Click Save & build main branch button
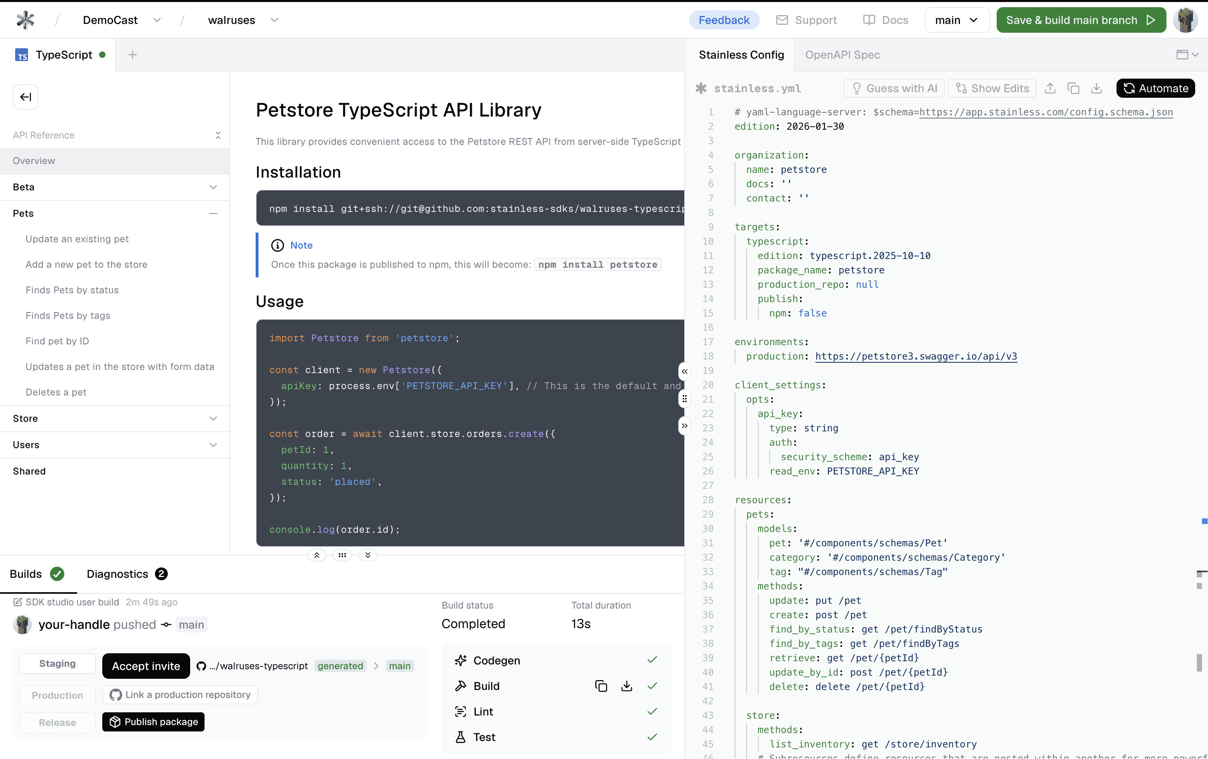 click(x=1081, y=20)
